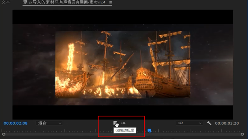Click the Drag Audio Only waveform icon
This screenshot has width=248, height=139.
123,123
